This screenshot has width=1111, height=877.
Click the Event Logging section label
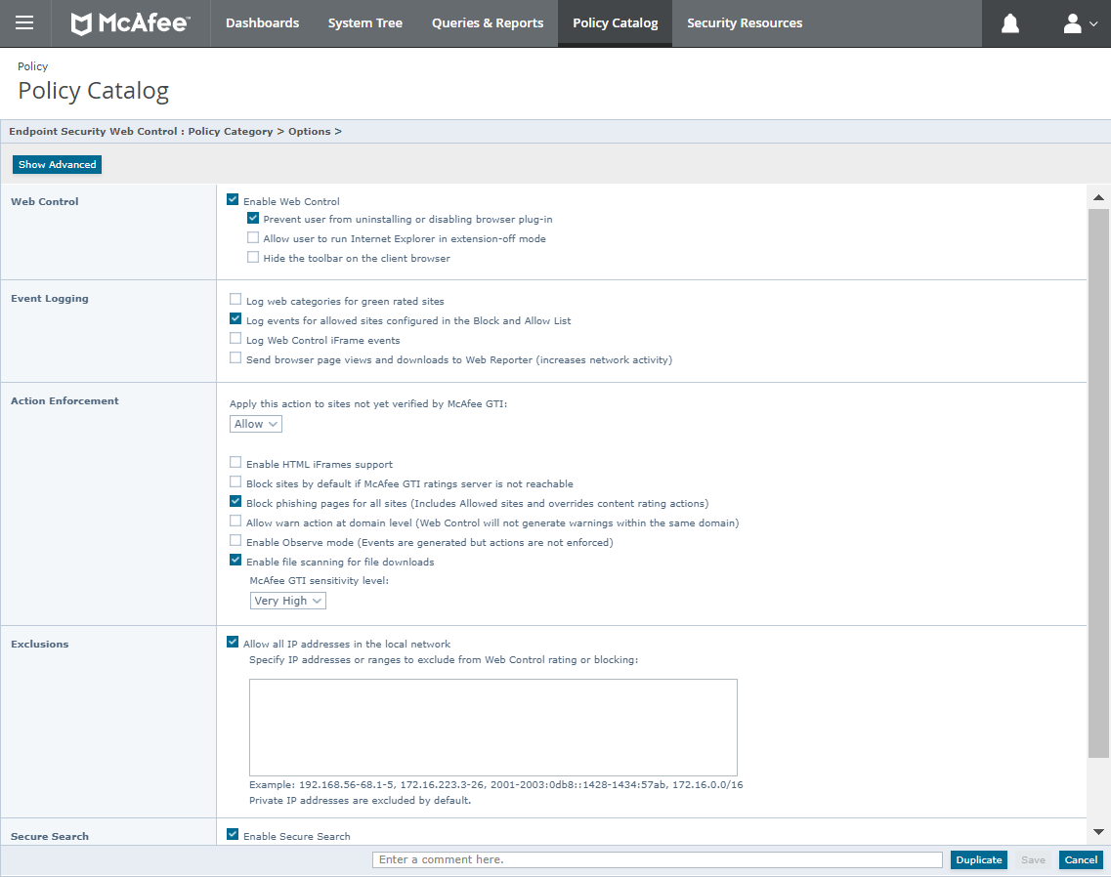pyautogui.click(x=50, y=299)
